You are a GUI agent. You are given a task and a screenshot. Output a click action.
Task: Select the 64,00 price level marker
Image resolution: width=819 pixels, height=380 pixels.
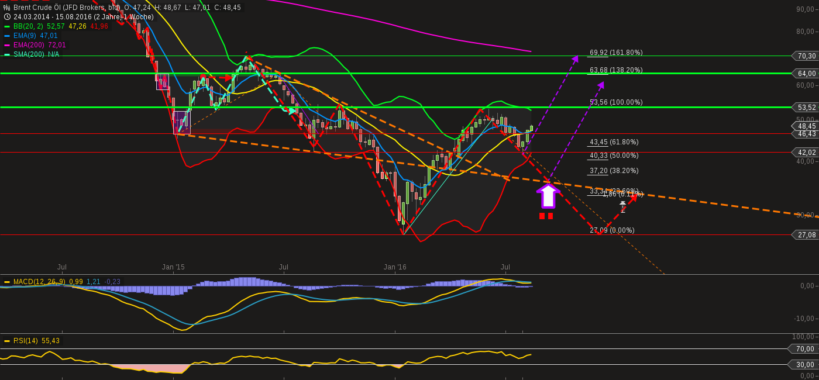806,74
